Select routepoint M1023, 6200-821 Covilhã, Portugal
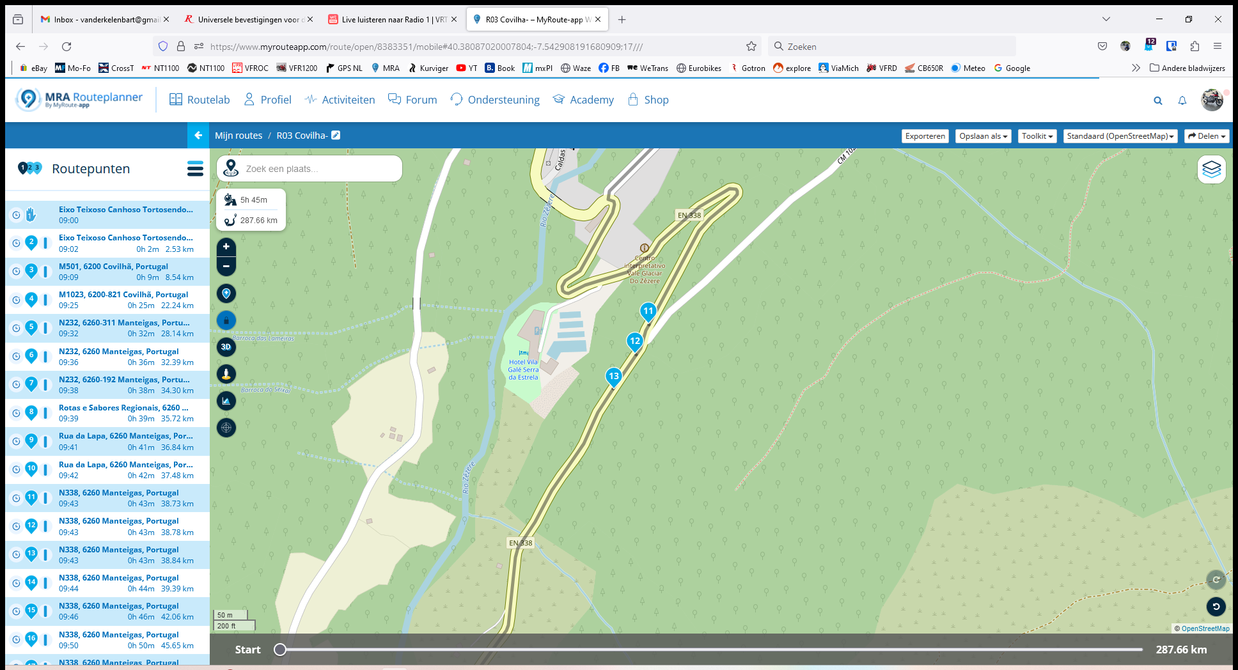1238x670 pixels. tap(107, 300)
